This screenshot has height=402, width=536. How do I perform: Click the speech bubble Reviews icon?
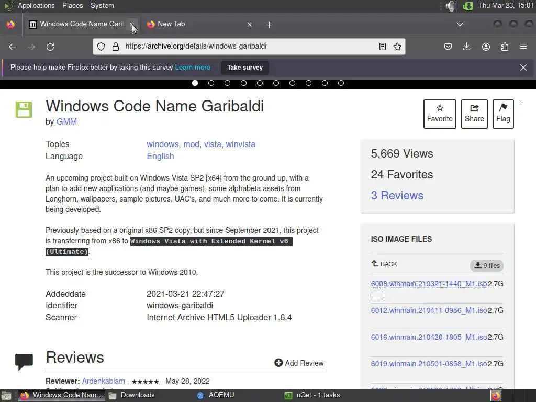pyautogui.click(x=24, y=362)
